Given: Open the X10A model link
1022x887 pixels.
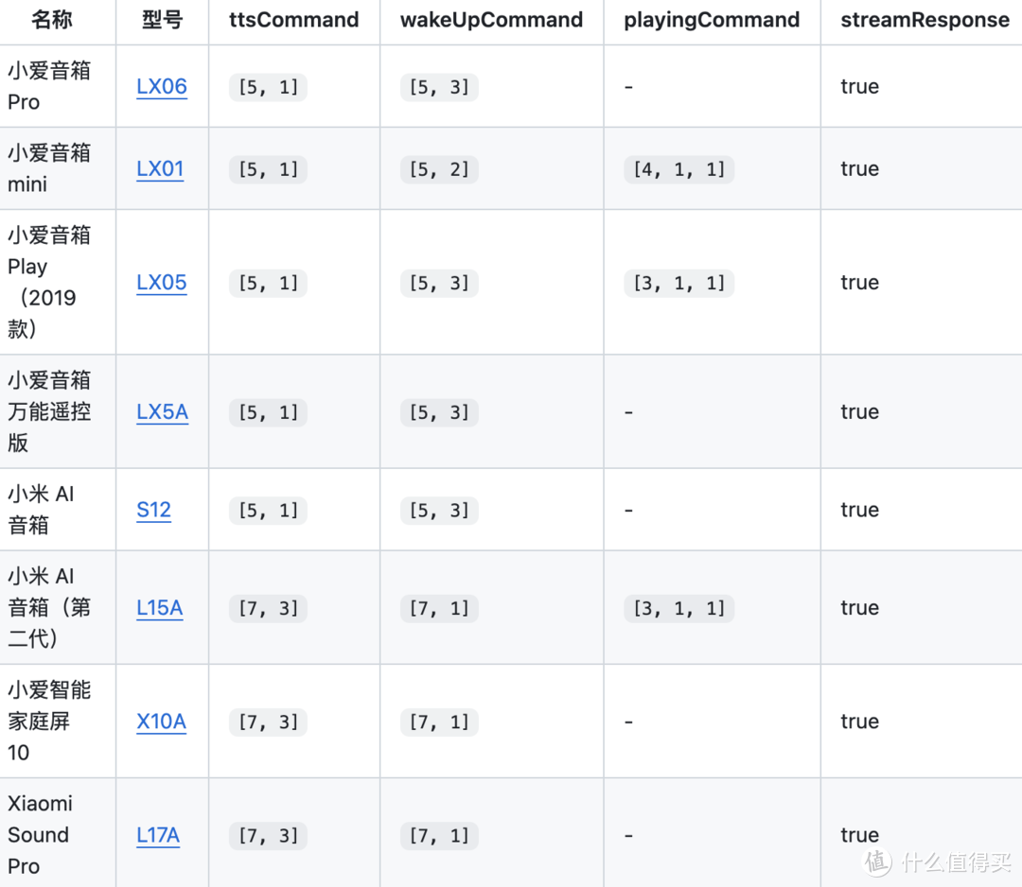Looking at the screenshot, I should coord(161,722).
